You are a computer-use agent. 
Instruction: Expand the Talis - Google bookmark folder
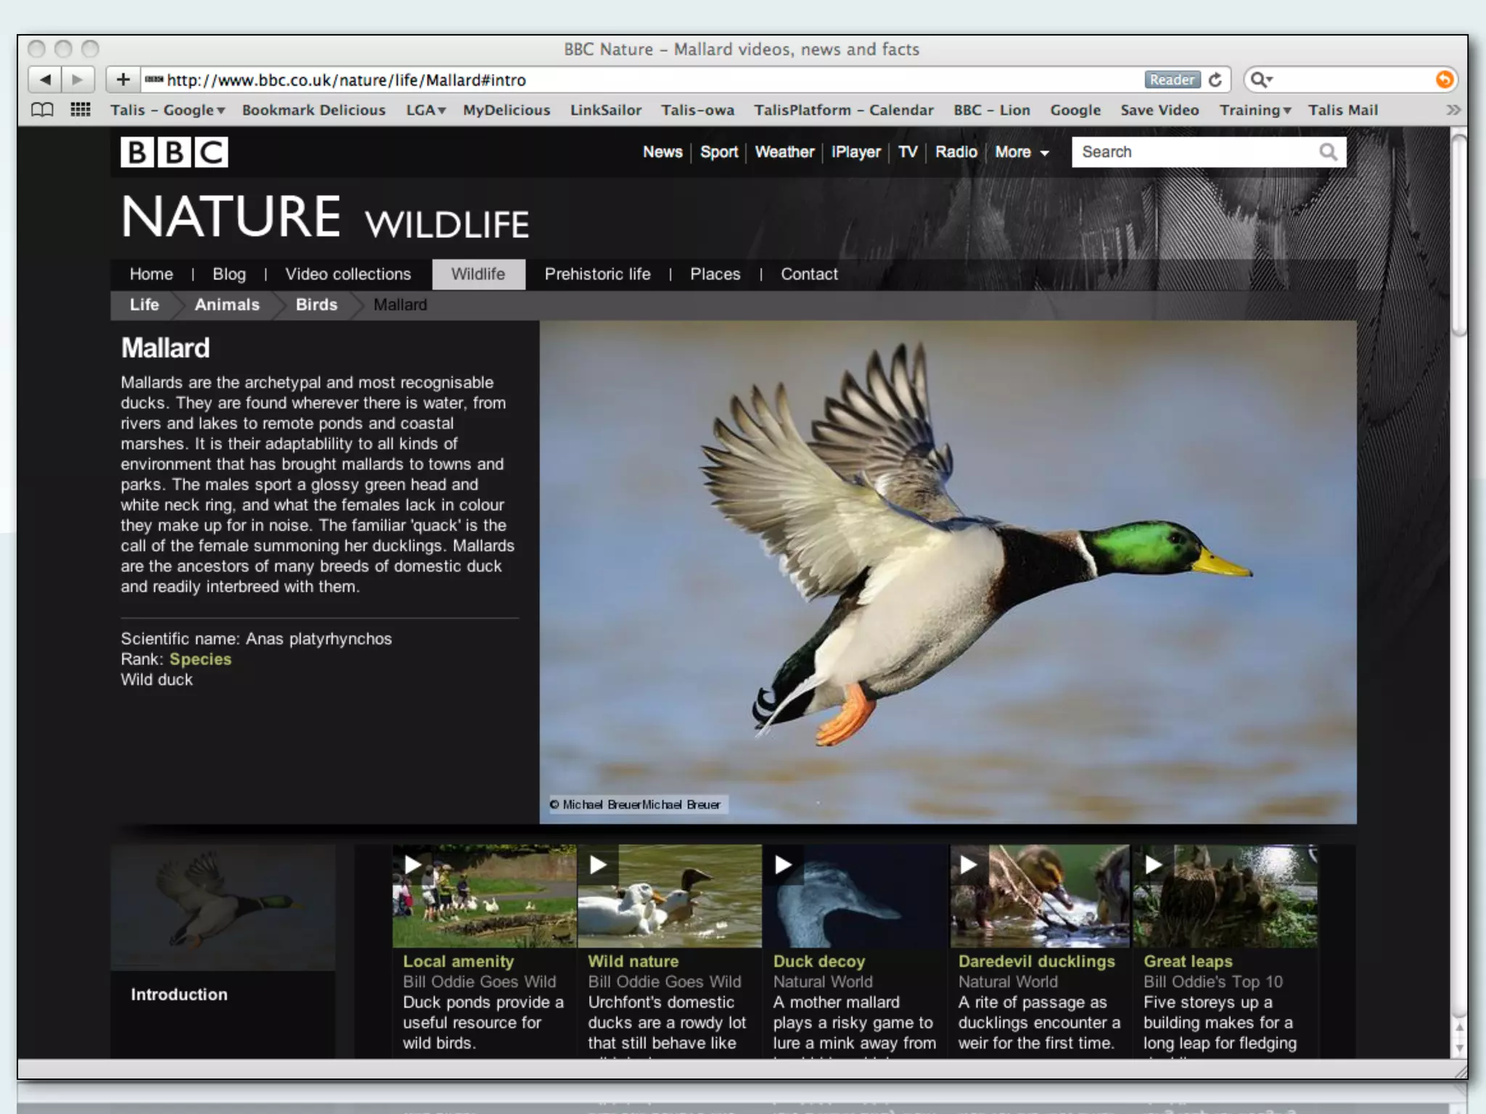point(168,110)
